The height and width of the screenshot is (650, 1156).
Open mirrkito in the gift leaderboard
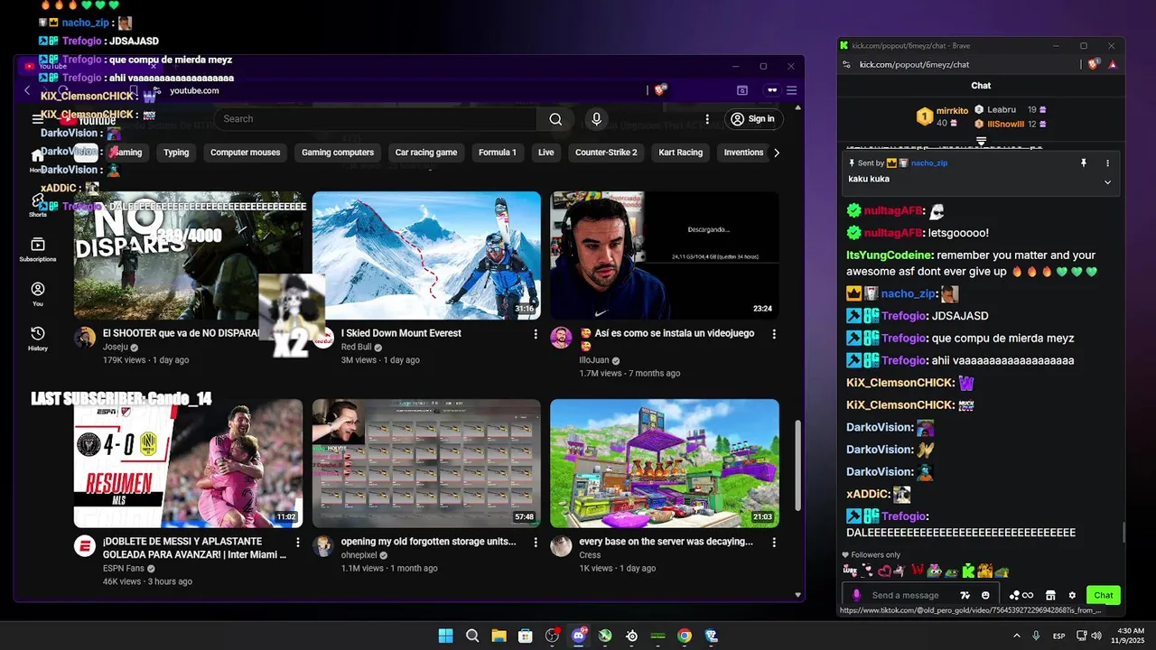[x=952, y=111]
